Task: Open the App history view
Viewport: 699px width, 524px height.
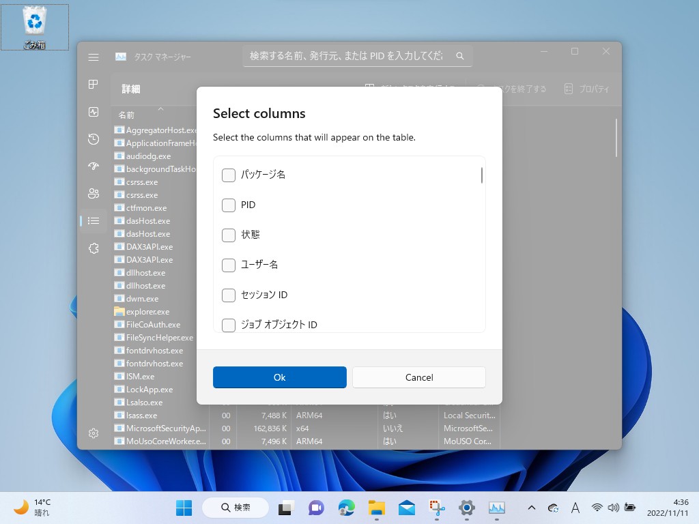Action: click(94, 139)
